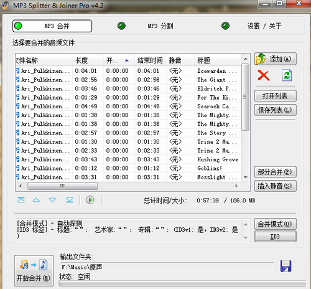Open the 设置 / 关于 tab

click(x=251, y=26)
